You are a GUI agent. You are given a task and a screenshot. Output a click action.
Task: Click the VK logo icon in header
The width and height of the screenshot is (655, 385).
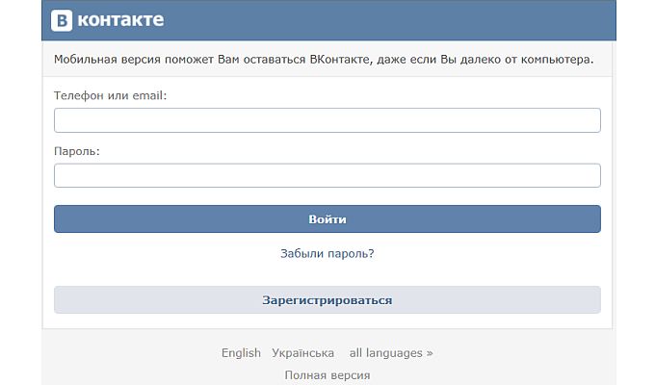(x=62, y=20)
